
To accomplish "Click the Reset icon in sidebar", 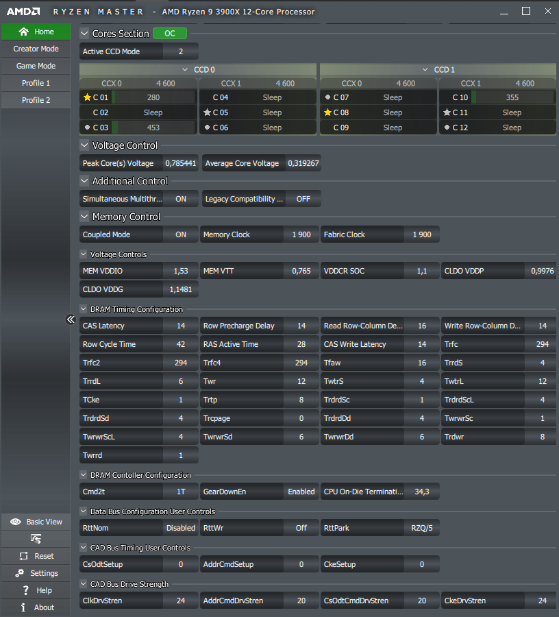I will click(x=23, y=556).
